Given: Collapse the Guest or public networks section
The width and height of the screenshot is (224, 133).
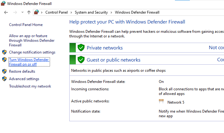Looking at the screenshot, I should click(147, 60).
